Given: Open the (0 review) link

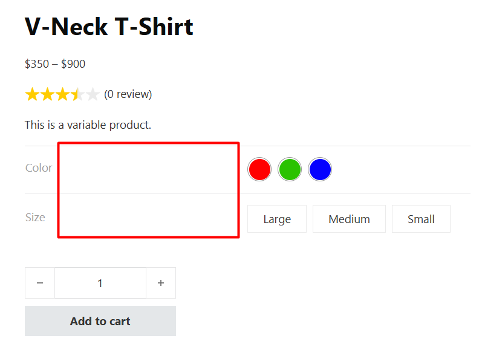Looking at the screenshot, I should [128, 94].
